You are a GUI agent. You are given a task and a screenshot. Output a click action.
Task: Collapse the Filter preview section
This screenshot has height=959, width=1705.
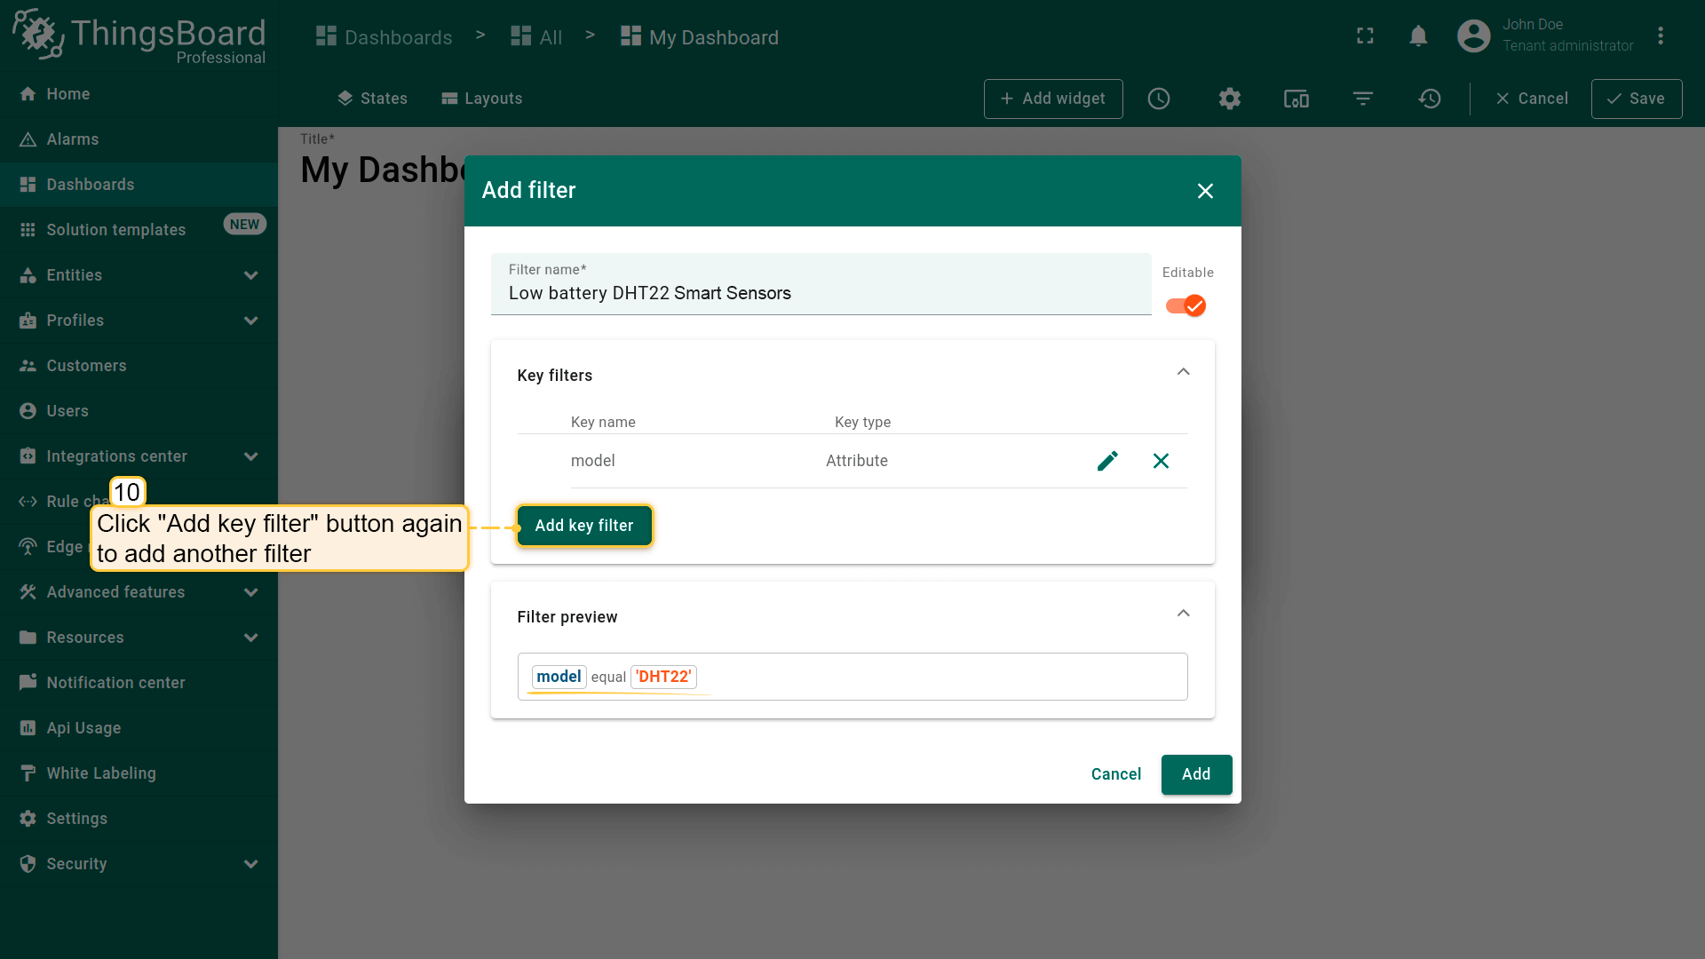coord(1183,614)
